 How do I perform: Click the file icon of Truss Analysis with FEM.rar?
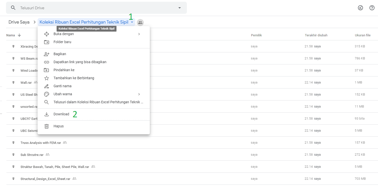[x=13, y=143]
